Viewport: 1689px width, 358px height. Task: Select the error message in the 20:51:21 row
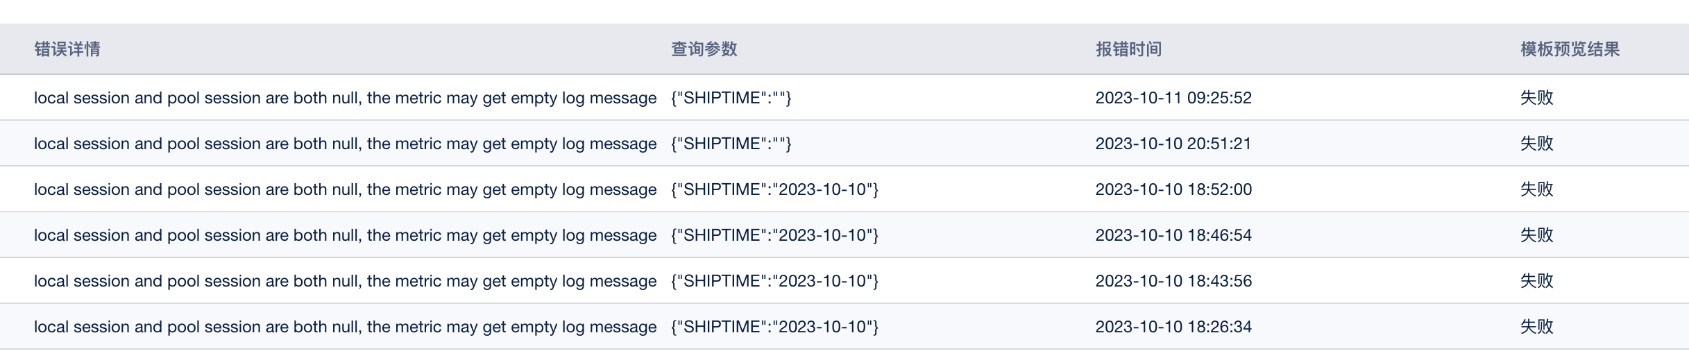point(346,144)
